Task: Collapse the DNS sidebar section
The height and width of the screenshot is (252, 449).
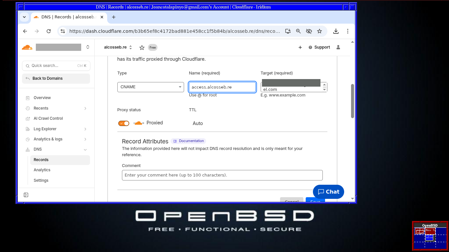Action: (85, 150)
